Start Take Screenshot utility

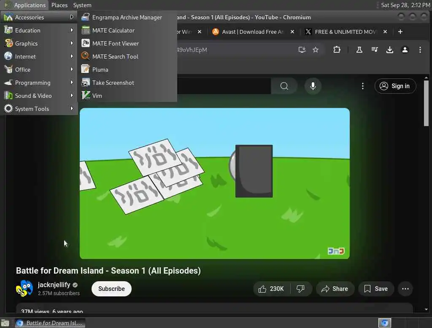pos(127,83)
